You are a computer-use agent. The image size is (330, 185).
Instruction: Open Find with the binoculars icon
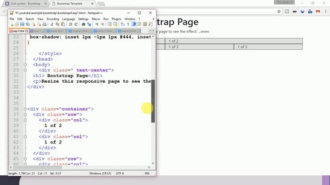click(84, 24)
